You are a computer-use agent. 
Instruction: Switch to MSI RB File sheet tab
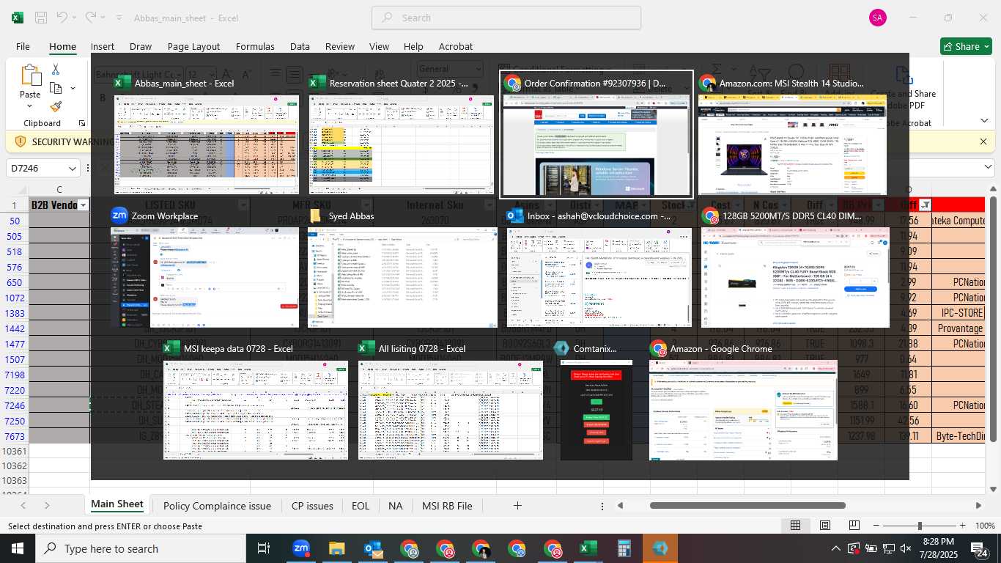[x=447, y=506]
